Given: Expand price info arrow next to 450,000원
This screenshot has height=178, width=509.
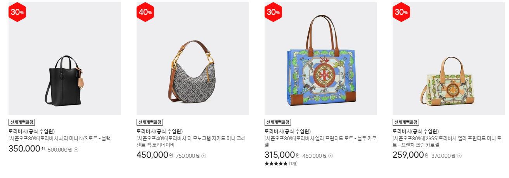Looking at the screenshot, I should tap(331, 156).
